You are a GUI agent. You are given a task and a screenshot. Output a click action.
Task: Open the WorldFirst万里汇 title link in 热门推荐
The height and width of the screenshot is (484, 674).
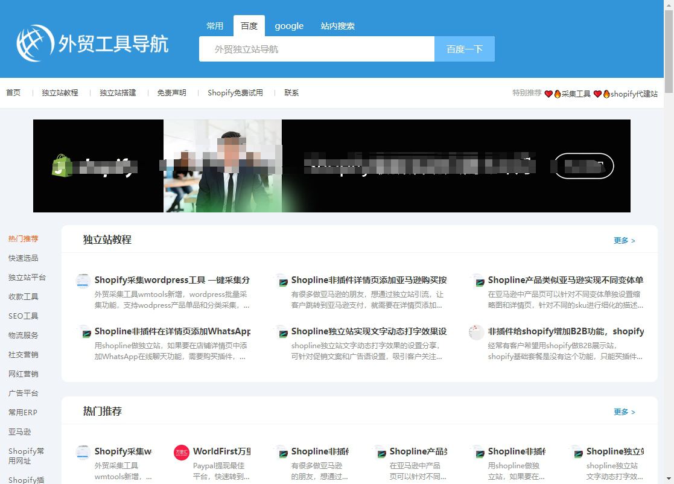click(x=222, y=451)
